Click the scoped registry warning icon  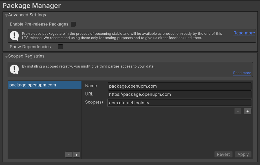pos(14,69)
